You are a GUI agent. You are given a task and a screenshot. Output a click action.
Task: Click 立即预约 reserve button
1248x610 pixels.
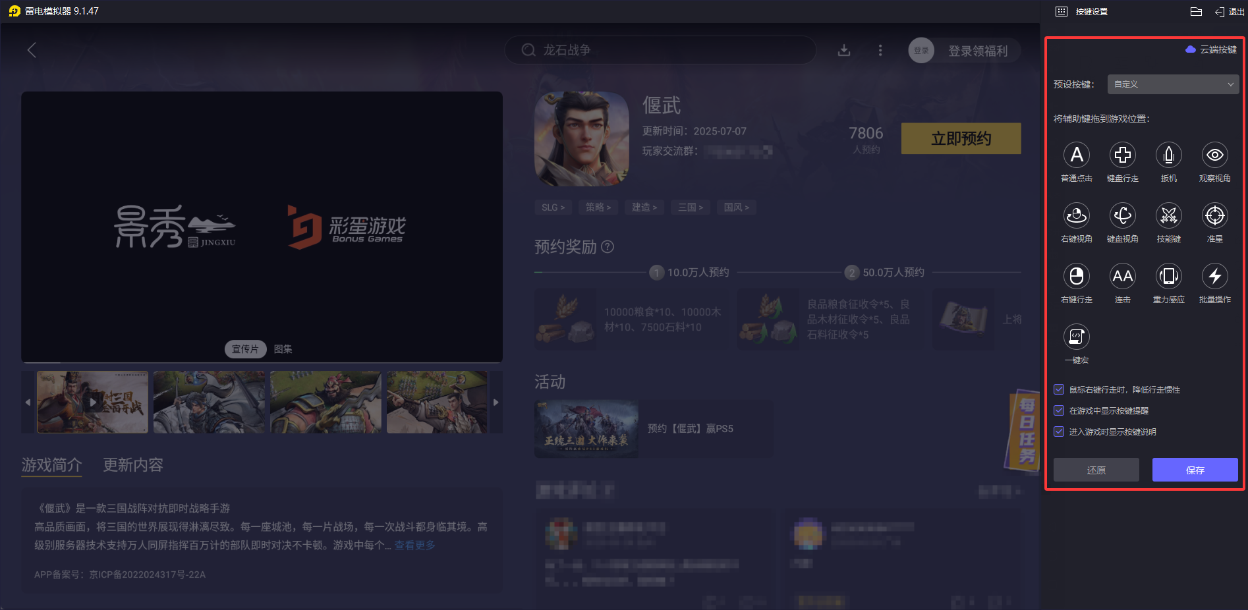pyautogui.click(x=961, y=138)
